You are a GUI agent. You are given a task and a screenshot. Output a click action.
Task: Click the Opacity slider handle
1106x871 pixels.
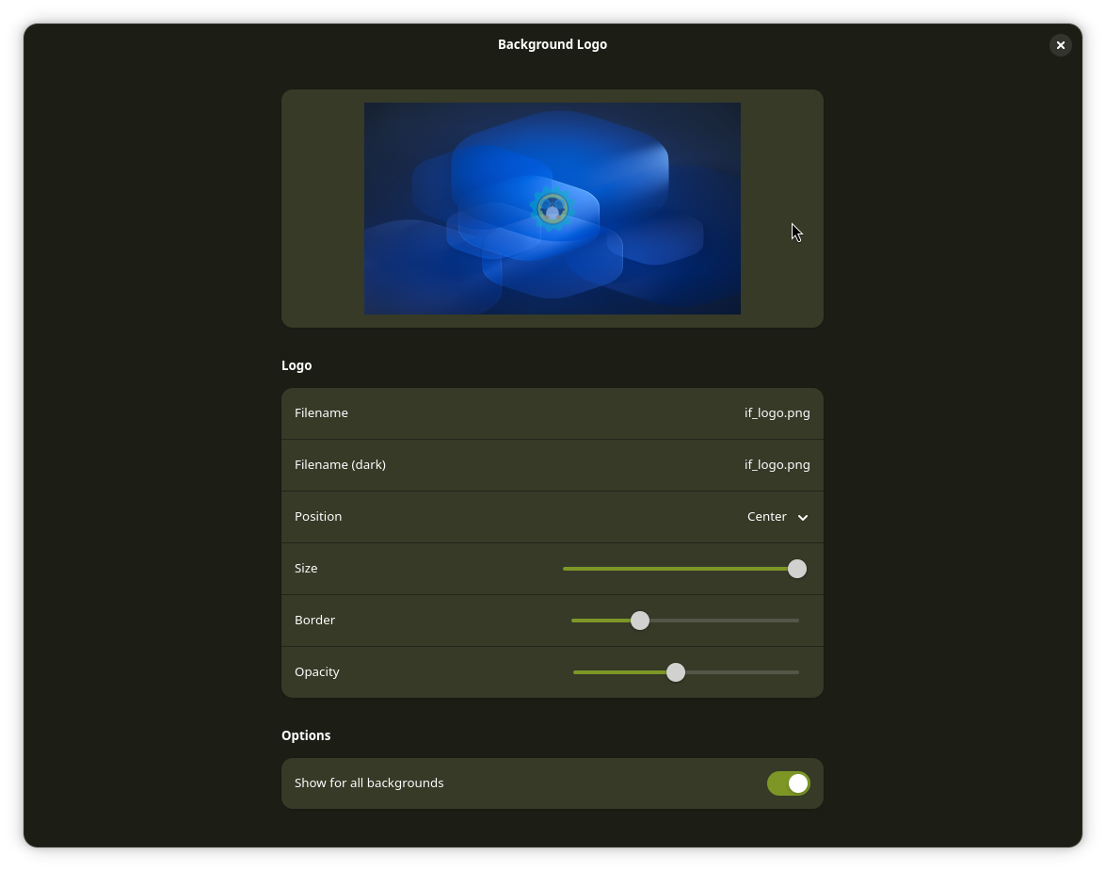[676, 672]
